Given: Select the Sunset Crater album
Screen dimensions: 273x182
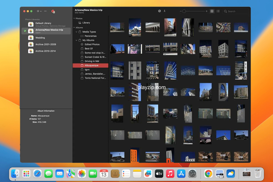Looking at the screenshot, I should click(95, 57).
